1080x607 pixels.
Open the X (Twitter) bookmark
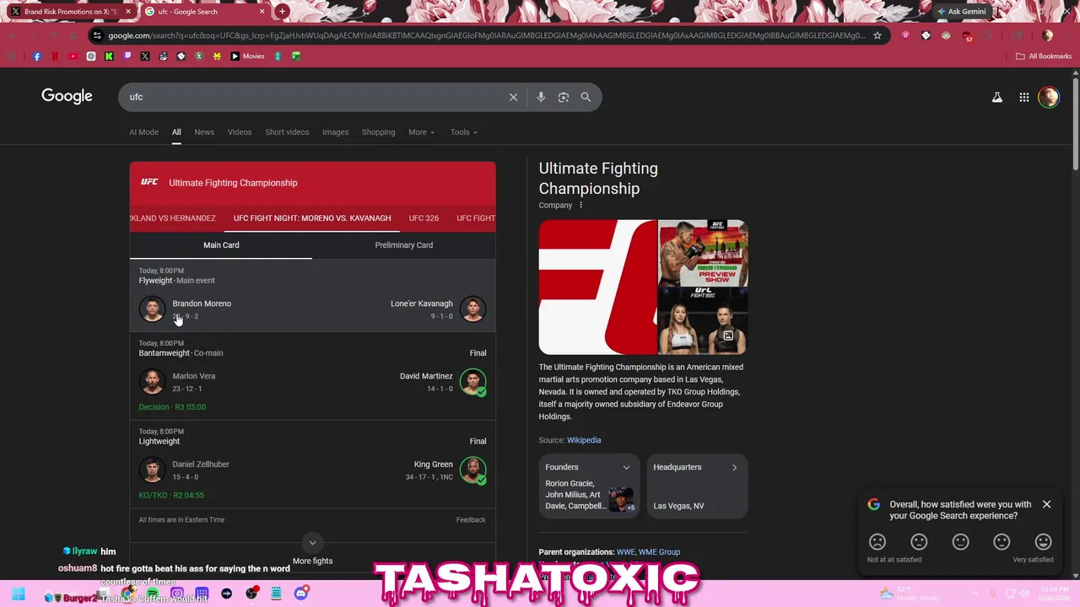[145, 56]
